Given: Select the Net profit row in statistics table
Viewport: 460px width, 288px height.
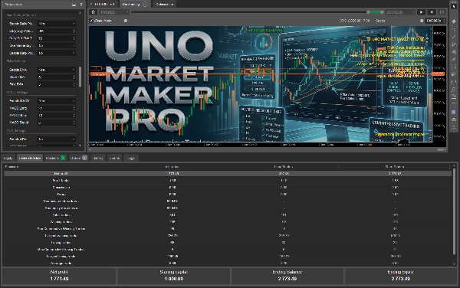Looking at the screenshot, I should [228, 174].
